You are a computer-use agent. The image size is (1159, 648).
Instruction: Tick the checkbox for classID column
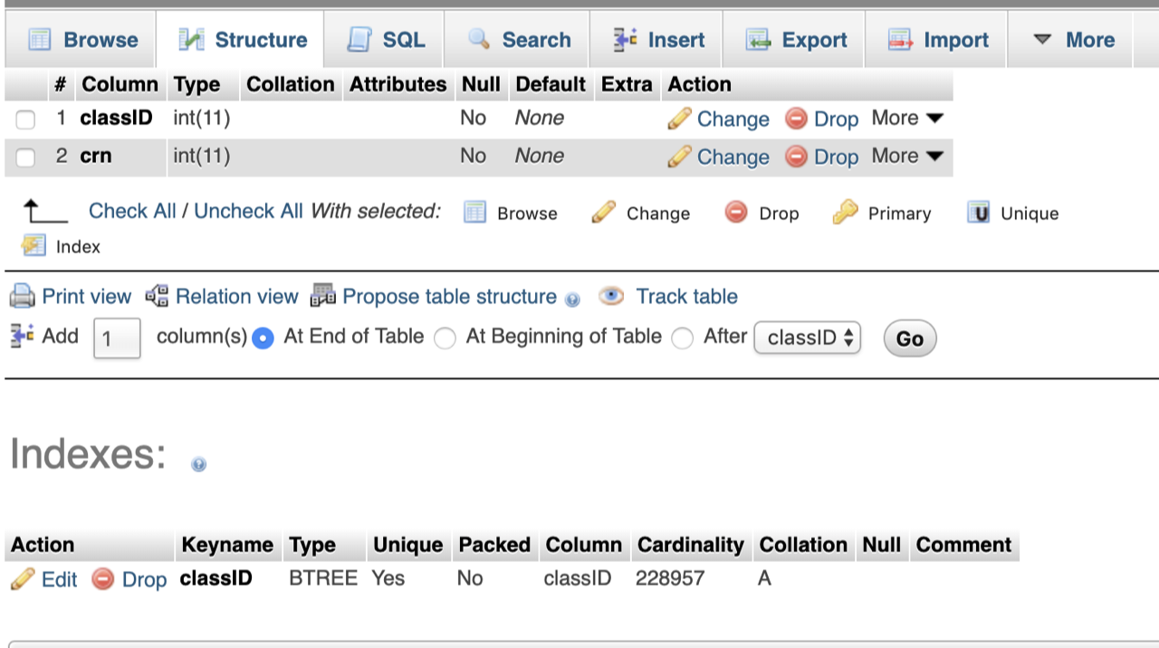coord(25,119)
